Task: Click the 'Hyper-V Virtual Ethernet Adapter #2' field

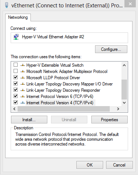Action: [x=69, y=38]
